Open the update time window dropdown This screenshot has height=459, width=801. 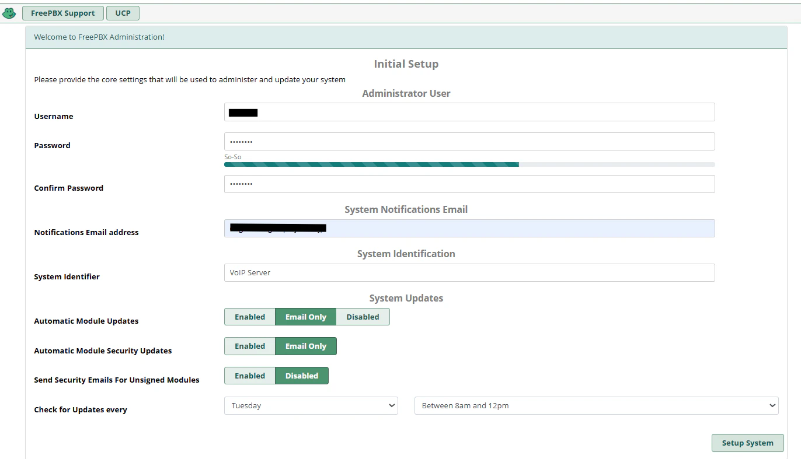point(597,405)
